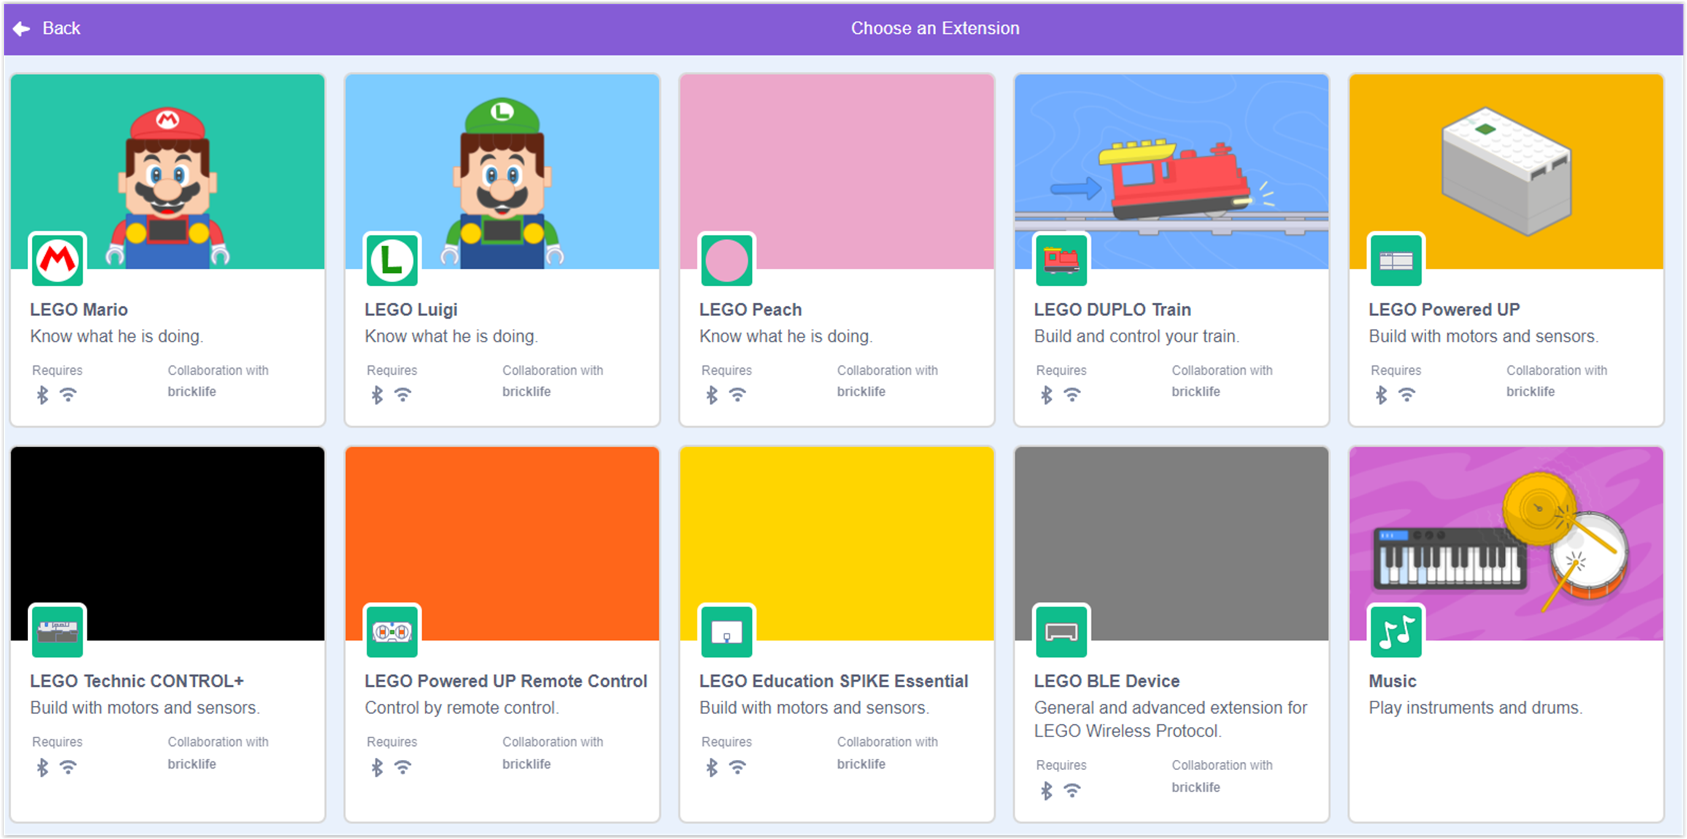The width and height of the screenshot is (1687, 839).
Task: Click the LEGO BLE Device badge icon
Action: pyautogui.click(x=1061, y=632)
